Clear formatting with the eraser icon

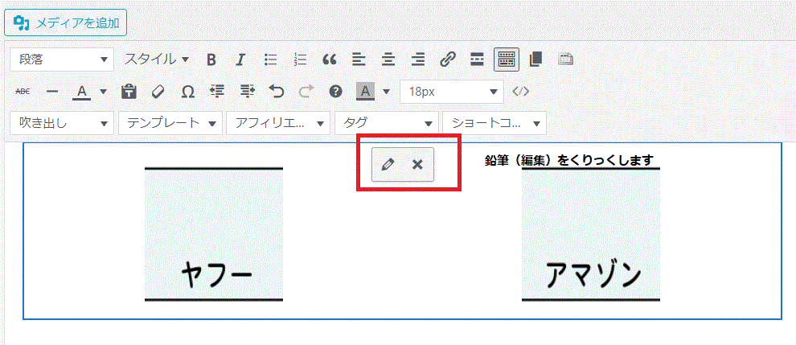tap(158, 92)
